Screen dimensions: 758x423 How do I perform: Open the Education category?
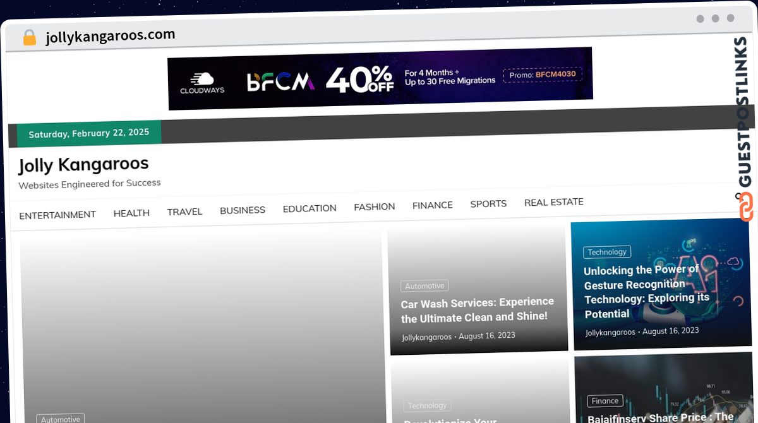[310, 208]
